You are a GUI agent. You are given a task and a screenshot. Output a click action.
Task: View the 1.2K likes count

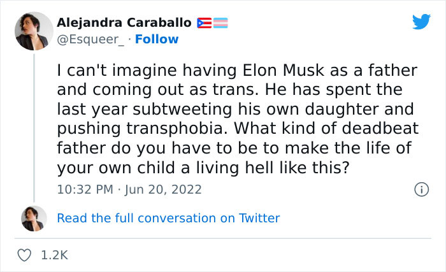[x=54, y=255]
